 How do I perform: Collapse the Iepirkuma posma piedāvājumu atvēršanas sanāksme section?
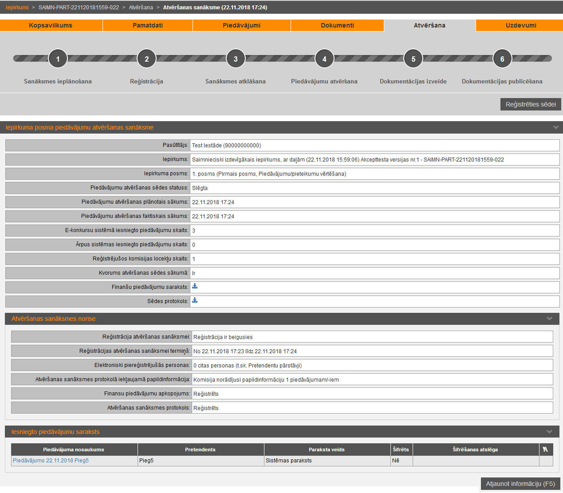point(555,127)
